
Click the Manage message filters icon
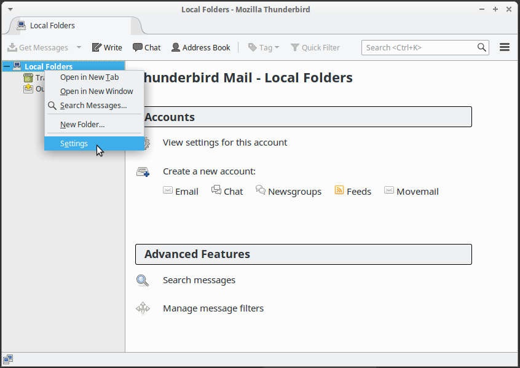(143, 308)
